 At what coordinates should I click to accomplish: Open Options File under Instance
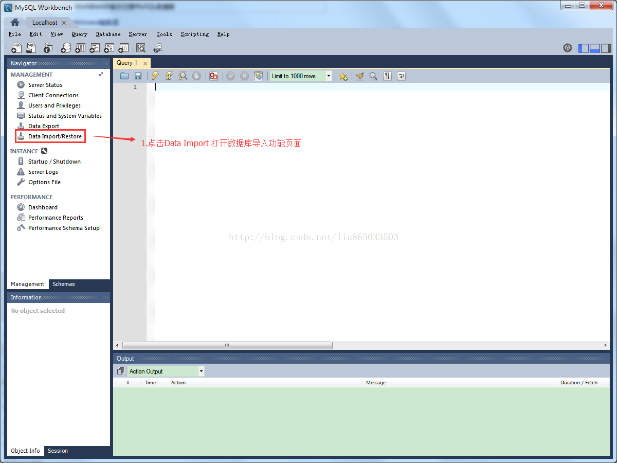[x=44, y=182]
